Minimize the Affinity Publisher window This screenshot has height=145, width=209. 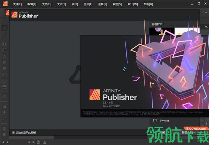pyautogui.click(x=192, y=4)
